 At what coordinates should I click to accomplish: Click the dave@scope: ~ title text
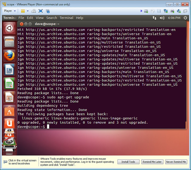point(47,24)
